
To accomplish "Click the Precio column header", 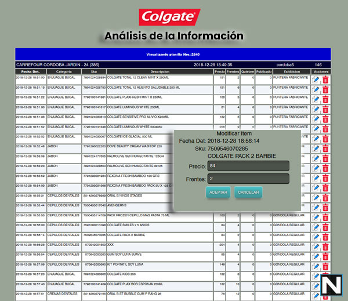I will [219, 71].
